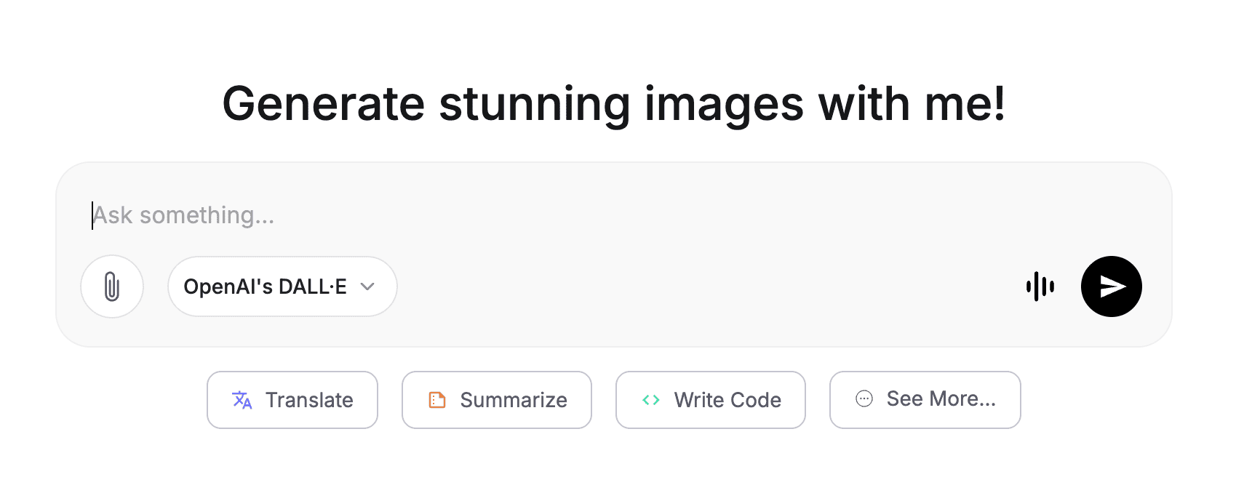
Task: Choose the Summarize quick action
Action: 497,400
